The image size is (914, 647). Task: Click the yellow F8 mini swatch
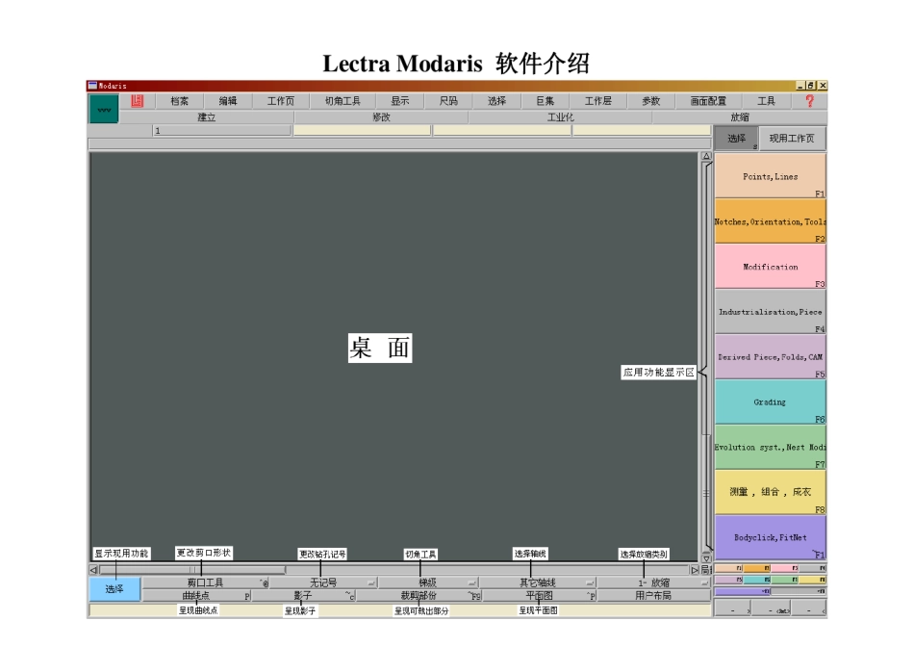(813, 580)
